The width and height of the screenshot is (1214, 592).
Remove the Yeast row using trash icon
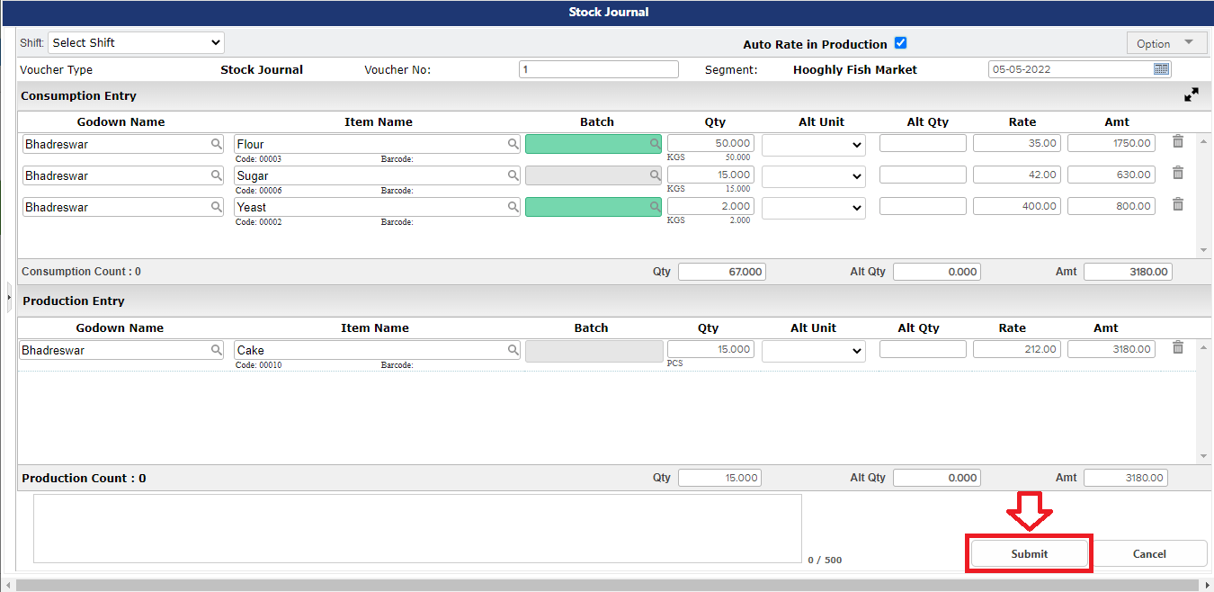tap(1177, 204)
